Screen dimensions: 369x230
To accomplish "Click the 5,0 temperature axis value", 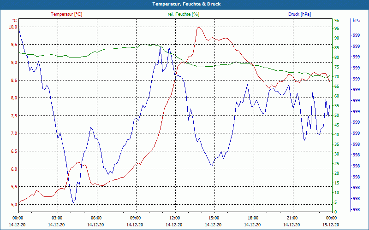I will coord(14,204).
